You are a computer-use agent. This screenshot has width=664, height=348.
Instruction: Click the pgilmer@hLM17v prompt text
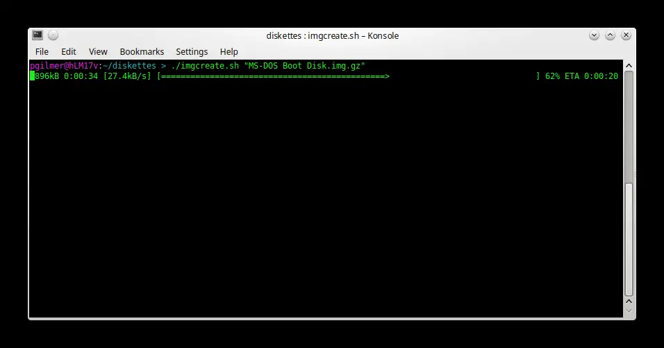[64, 66]
